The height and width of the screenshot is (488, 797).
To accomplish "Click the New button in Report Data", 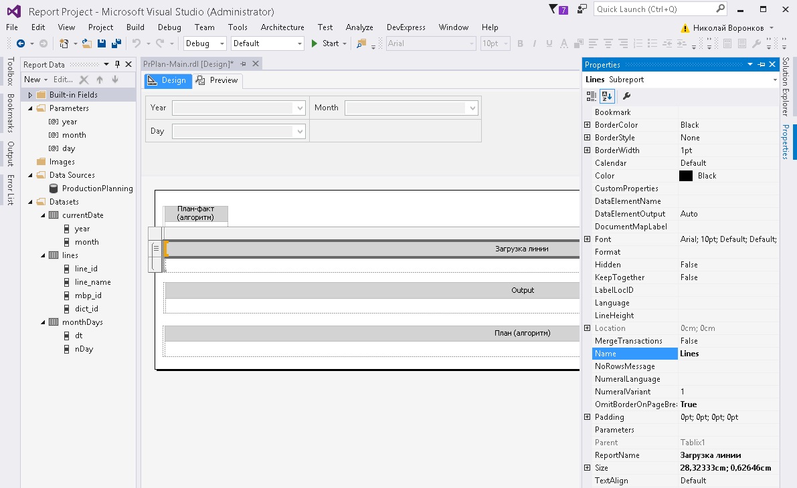I will pos(35,80).
